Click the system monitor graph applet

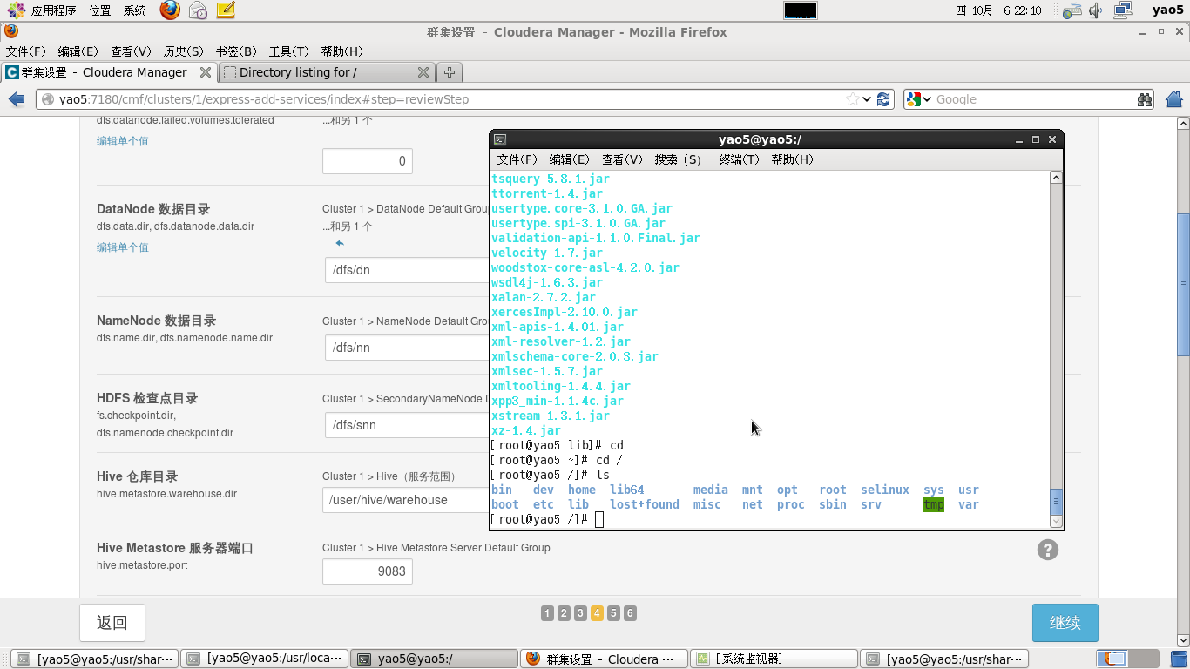801,10
